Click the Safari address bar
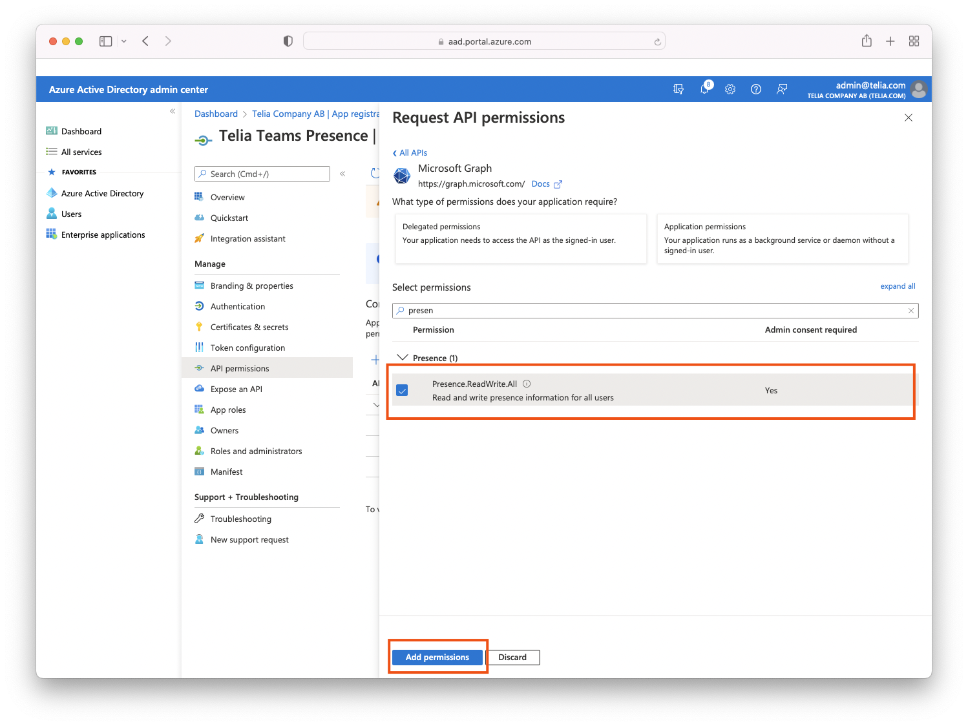This screenshot has height=726, width=968. pos(484,41)
